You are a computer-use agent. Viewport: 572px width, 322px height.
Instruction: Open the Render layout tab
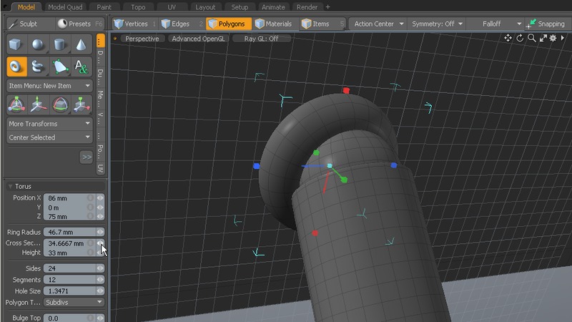(x=307, y=6)
